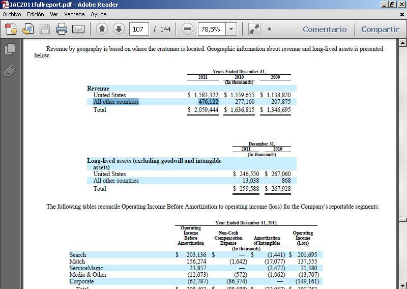Go to previous page up arrow
This screenshot has height=289, width=407.
click(102, 29)
